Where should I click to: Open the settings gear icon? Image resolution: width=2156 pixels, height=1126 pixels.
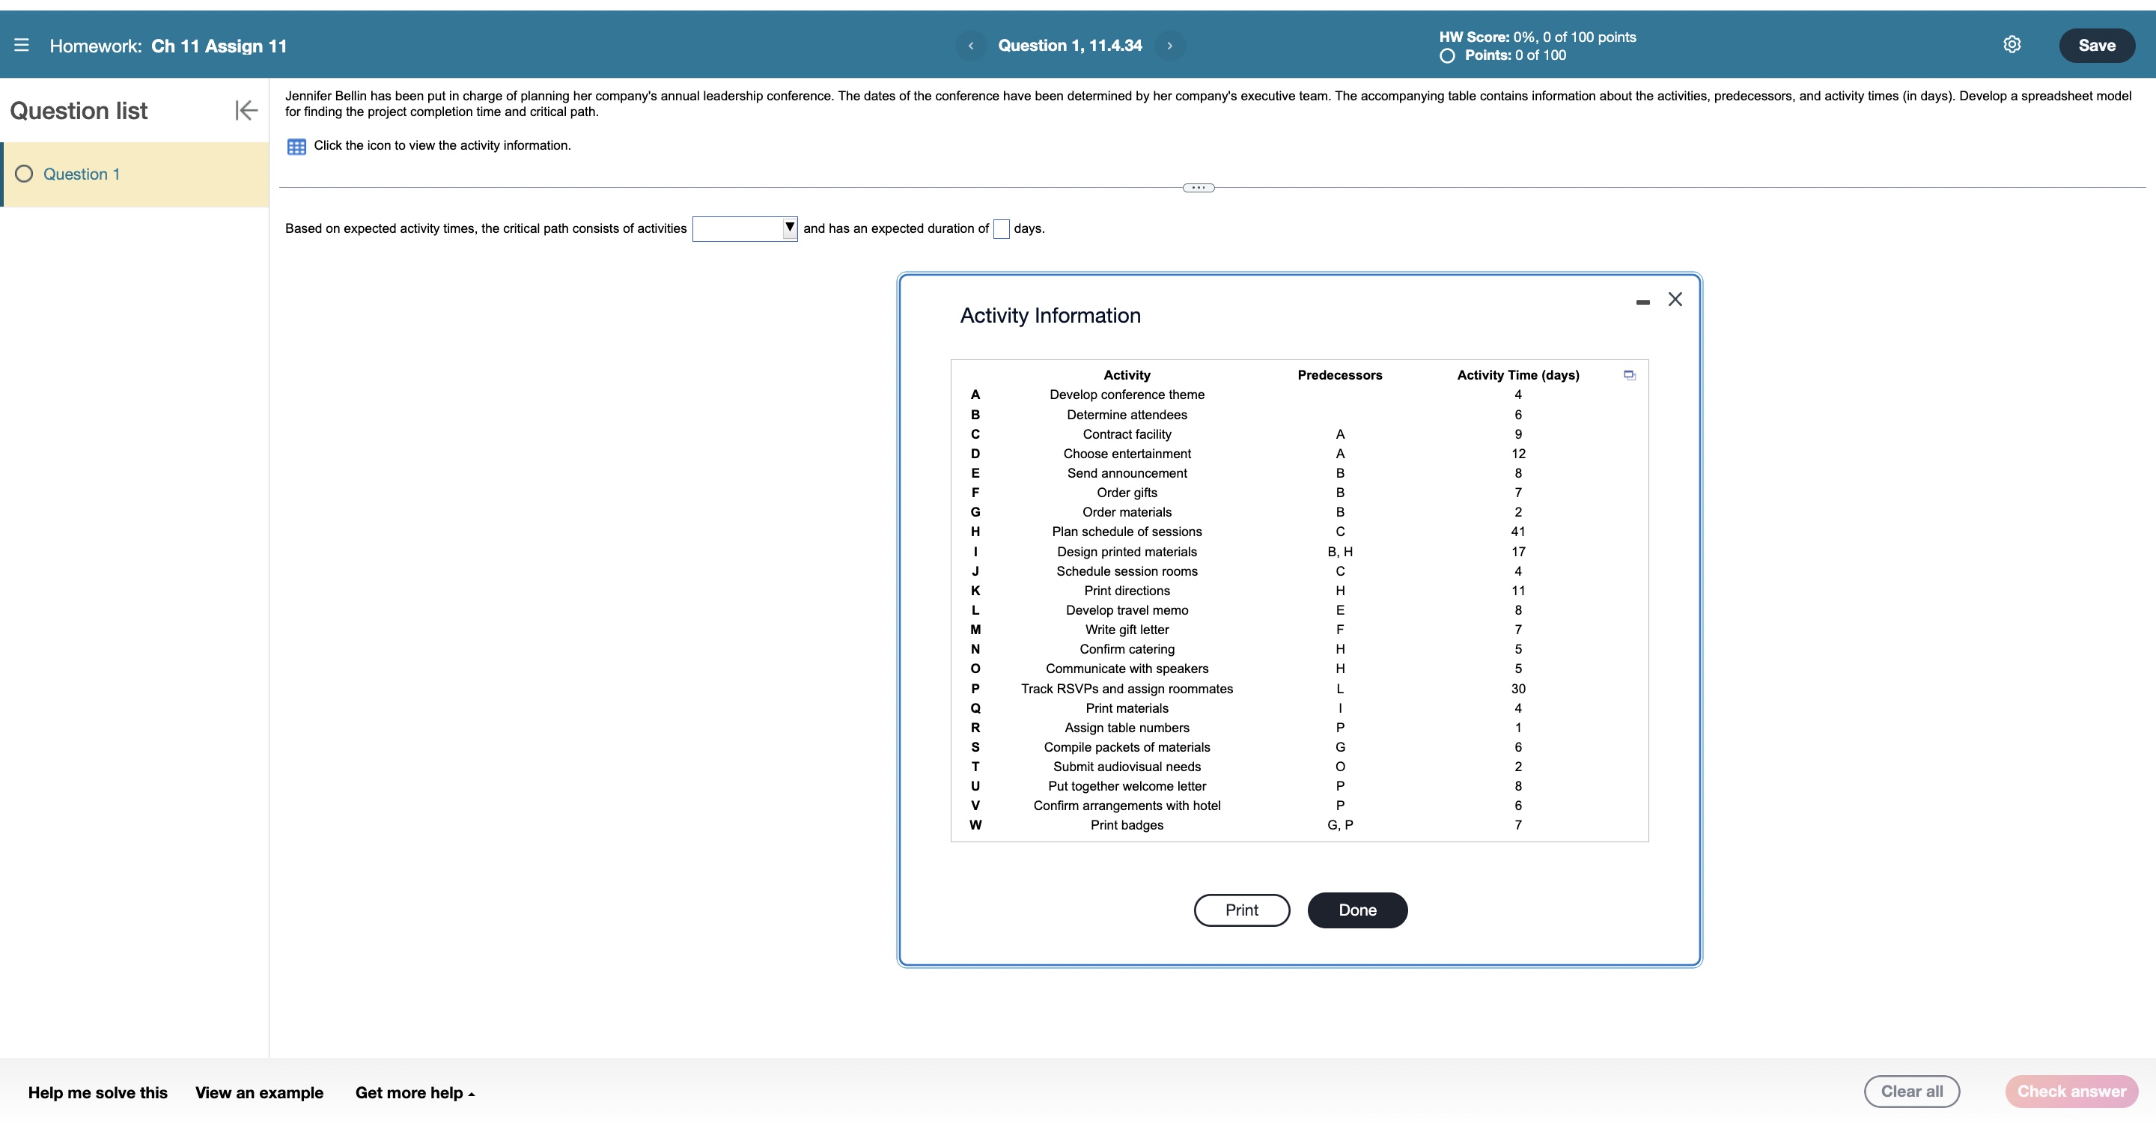pos(2012,44)
